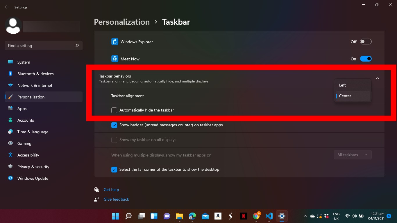Turn on the Windows Explorer toggle
This screenshot has width=397, height=223.
[366, 42]
